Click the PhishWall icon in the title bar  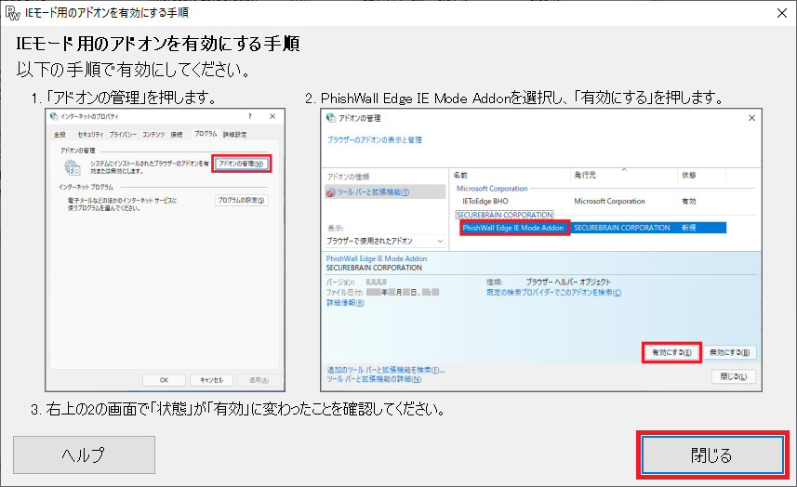(x=12, y=13)
